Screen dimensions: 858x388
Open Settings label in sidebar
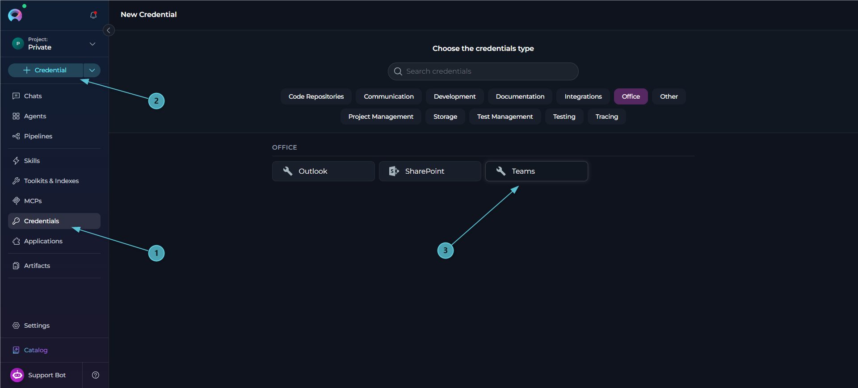coord(37,325)
